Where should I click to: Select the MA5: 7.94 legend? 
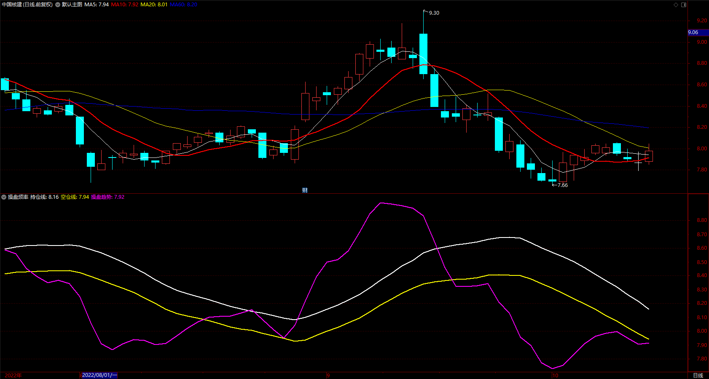[97, 5]
